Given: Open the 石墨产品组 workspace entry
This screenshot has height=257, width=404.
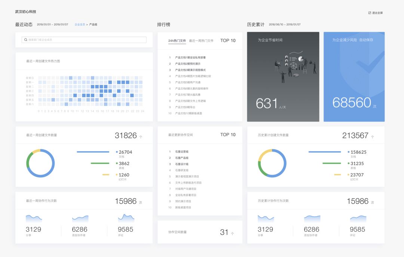Looking at the screenshot, I should coord(182,158).
